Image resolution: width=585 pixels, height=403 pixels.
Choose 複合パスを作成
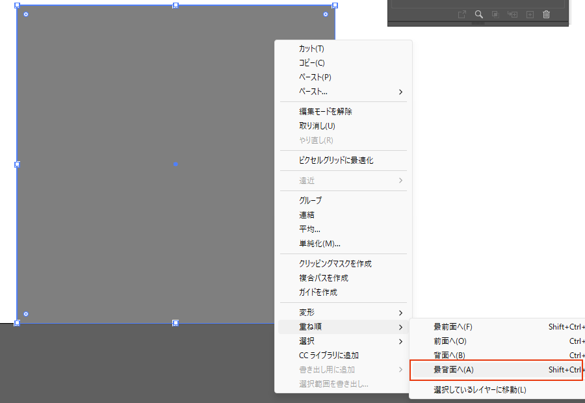pyautogui.click(x=343, y=278)
